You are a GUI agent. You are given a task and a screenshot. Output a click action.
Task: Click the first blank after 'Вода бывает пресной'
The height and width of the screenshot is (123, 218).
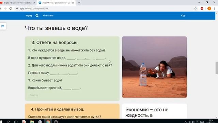67,88
